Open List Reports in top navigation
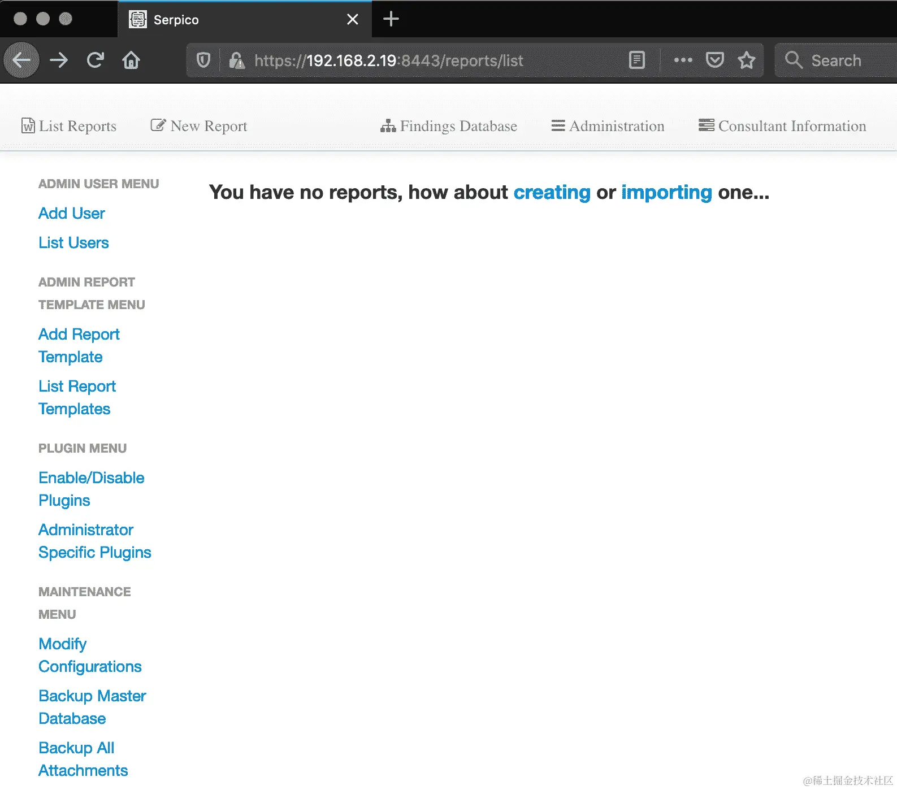897x790 pixels. point(69,126)
